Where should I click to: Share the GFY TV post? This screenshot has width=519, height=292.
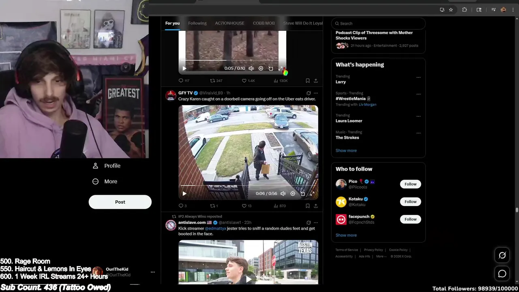(x=316, y=206)
